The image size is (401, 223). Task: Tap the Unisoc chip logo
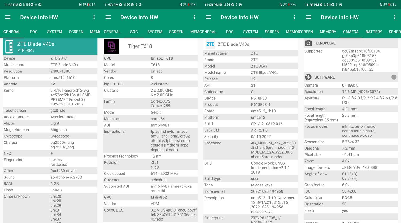pos(111,46)
